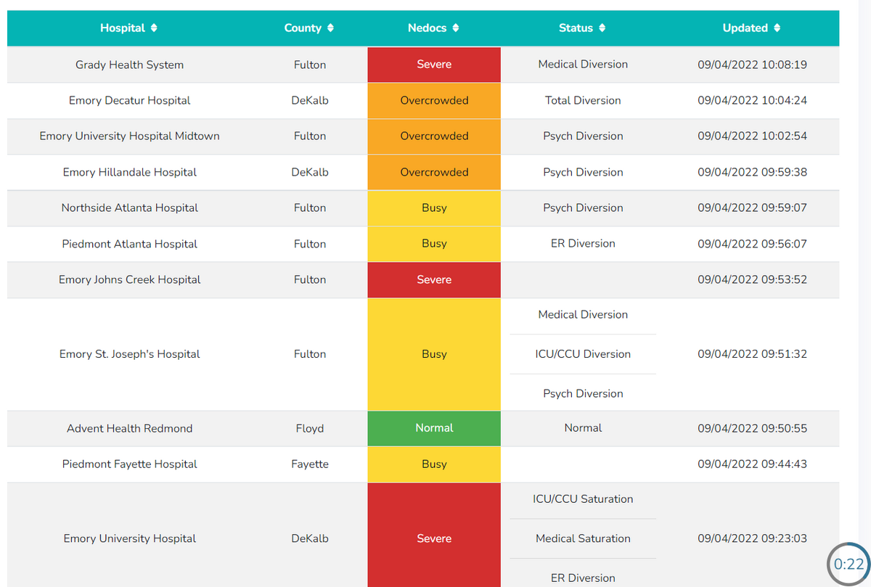Click Floyd county cell for Advent Health

310,429
